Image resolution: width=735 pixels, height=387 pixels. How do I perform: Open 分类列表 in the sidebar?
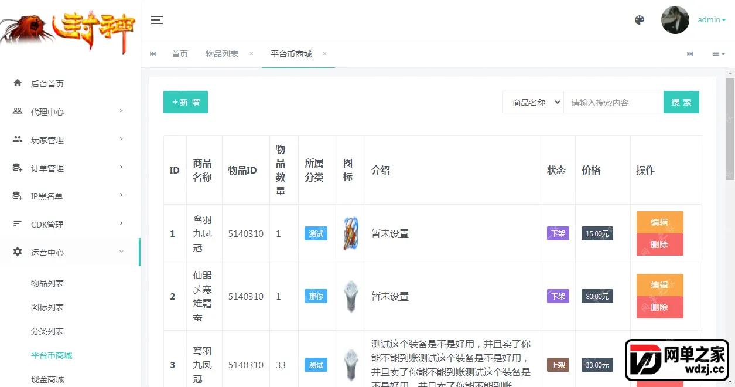pos(47,331)
